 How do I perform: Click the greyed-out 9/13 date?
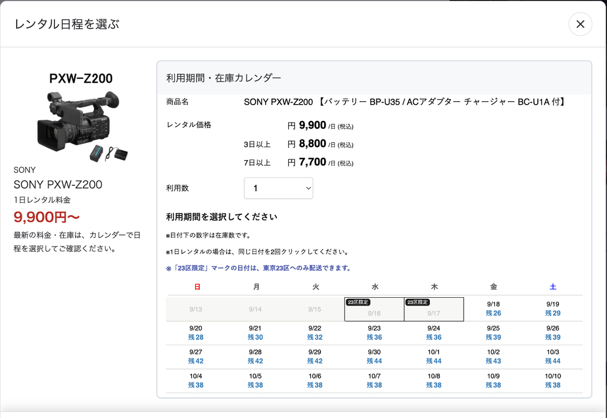tap(196, 309)
